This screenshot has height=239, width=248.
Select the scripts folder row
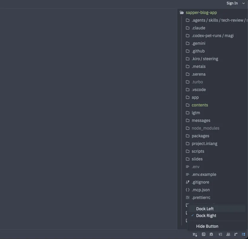[212, 151]
